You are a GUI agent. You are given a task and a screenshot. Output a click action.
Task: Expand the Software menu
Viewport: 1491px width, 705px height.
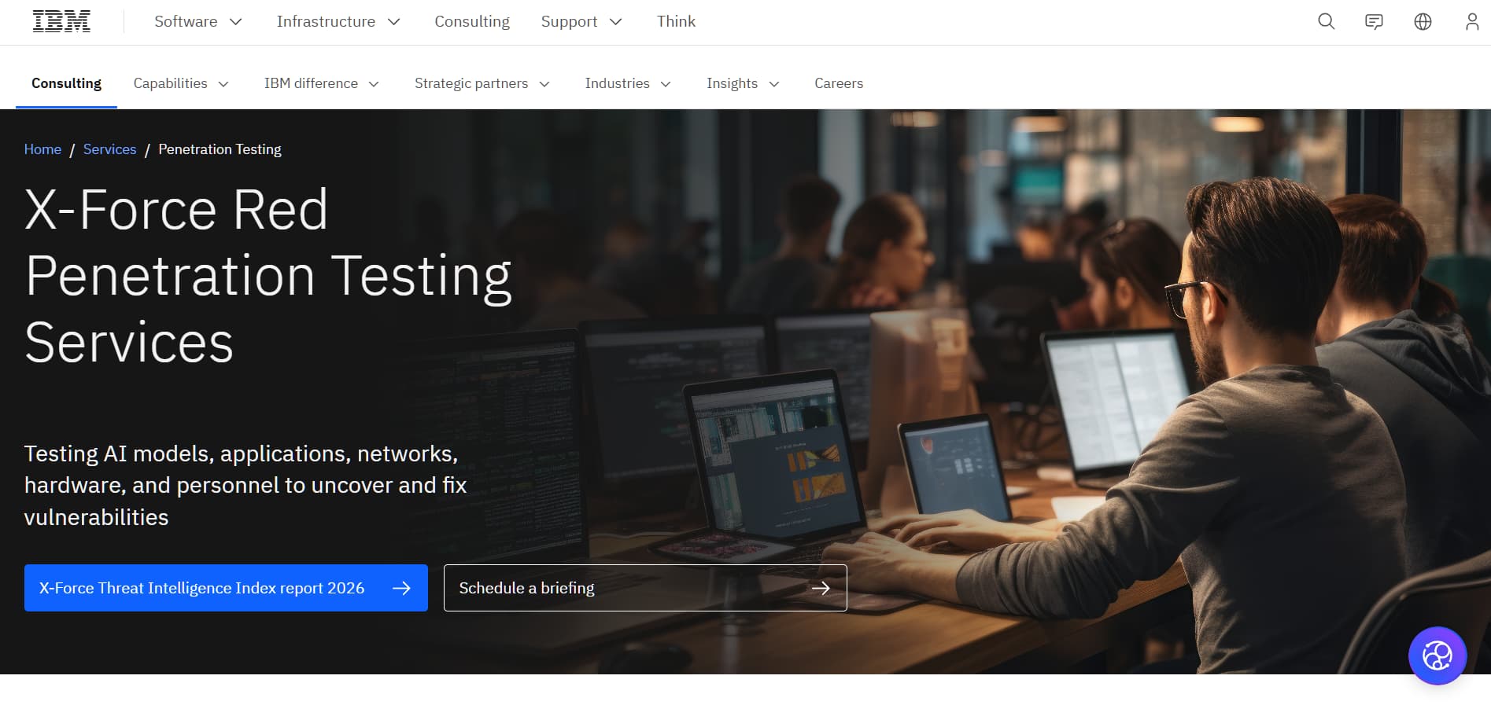point(198,21)
